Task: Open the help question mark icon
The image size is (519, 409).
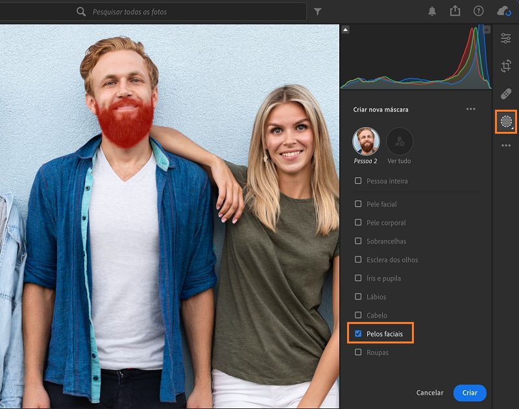Action: click(478, 11)
